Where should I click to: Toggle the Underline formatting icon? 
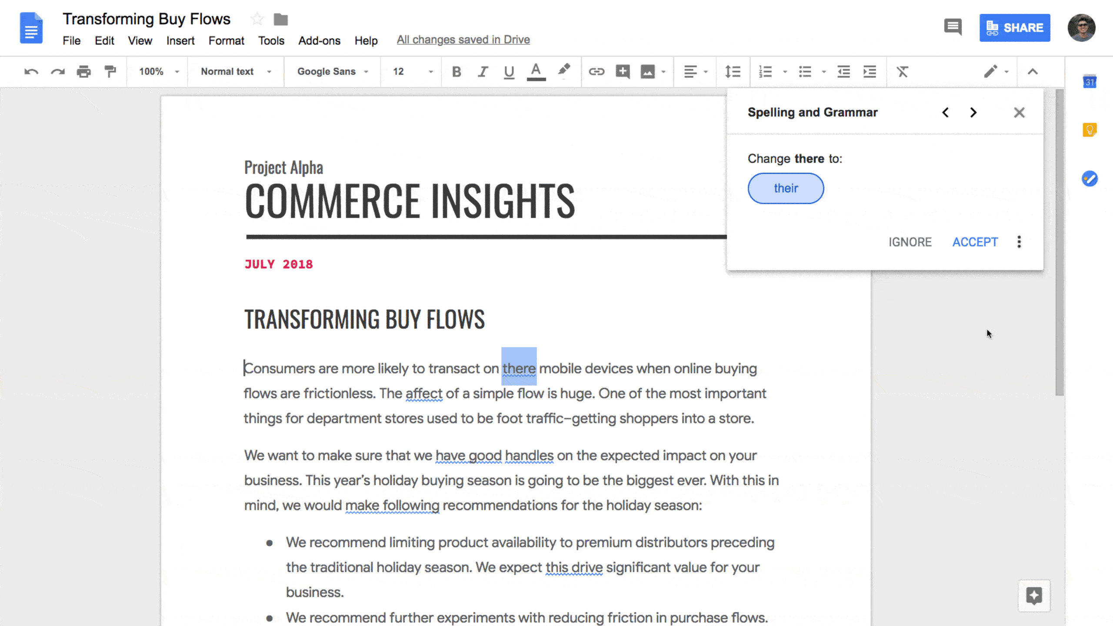click(x=508, y=71)
